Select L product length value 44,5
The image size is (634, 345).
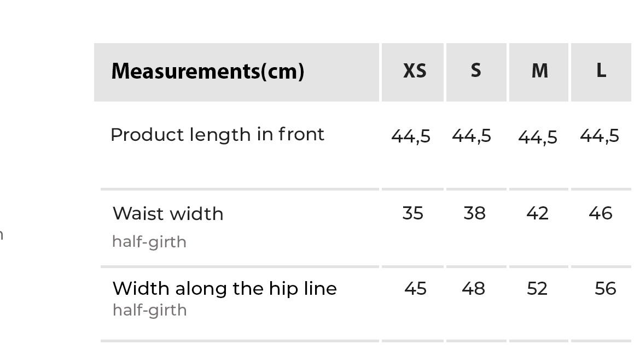(x=599, y=136)
